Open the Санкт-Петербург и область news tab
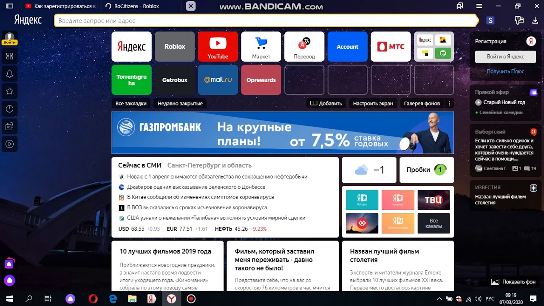This screenshot has height=306, width=544. [210, 165]
